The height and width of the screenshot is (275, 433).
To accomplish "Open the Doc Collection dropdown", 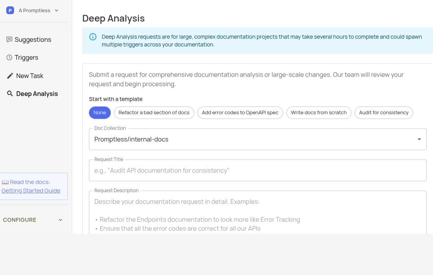I will coord(419,139).
